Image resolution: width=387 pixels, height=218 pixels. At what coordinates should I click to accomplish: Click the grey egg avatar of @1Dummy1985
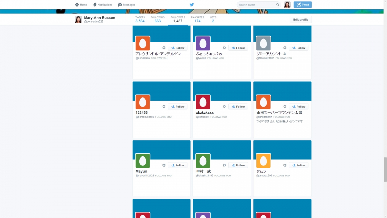(263, 43)
